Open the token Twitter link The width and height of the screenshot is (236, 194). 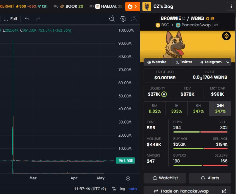coord(184,62)
